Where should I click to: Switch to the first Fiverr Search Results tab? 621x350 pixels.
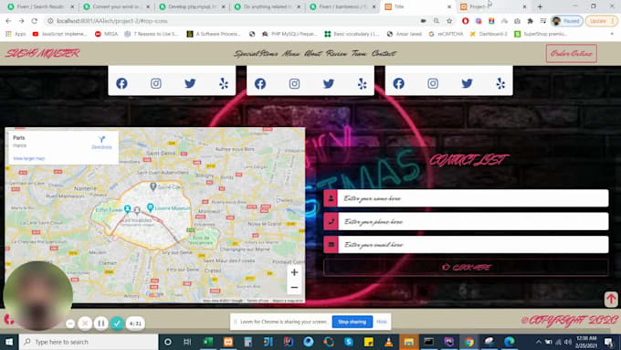[x=41, y=6]
